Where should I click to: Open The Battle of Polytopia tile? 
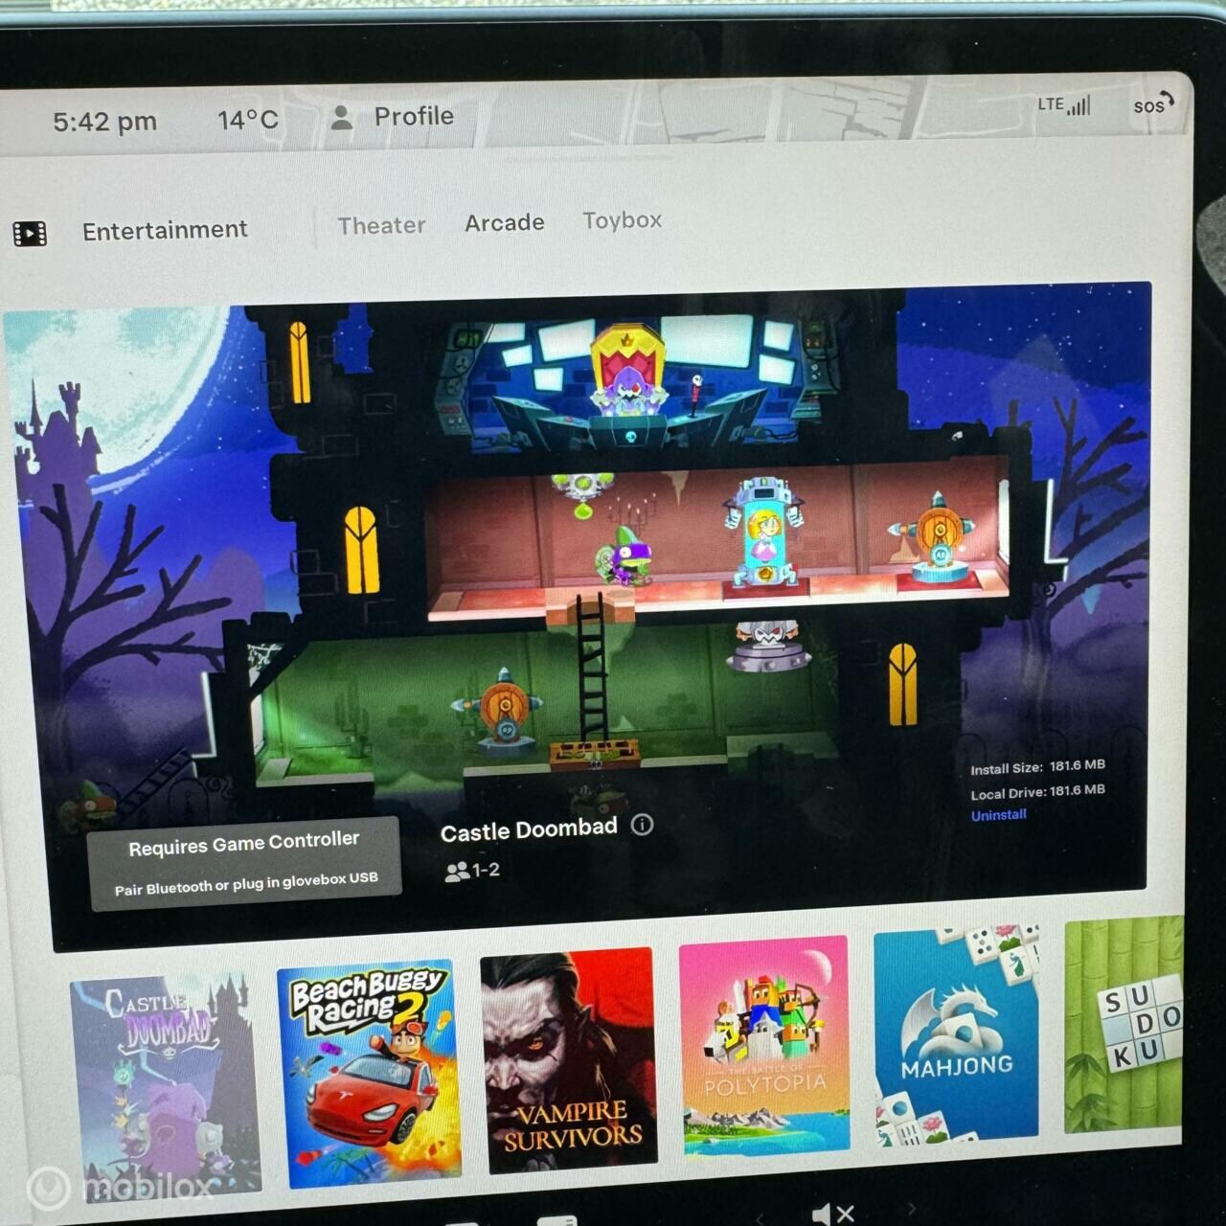(765, 1047)
